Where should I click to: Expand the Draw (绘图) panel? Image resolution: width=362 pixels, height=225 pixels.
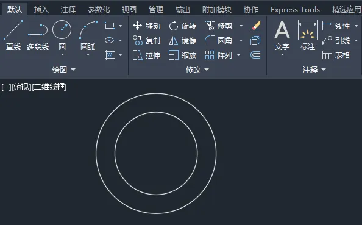pyautogui.click(x=64, y=70)
